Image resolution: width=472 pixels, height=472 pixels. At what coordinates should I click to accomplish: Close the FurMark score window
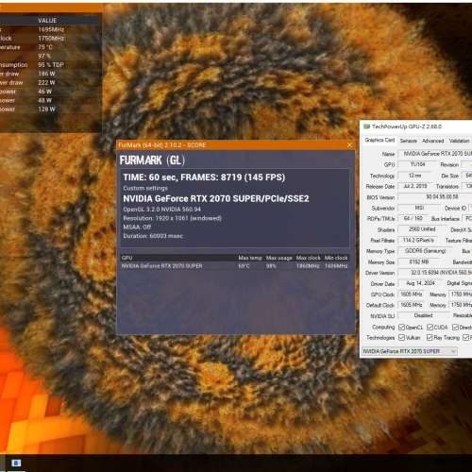tap(349, 145)
